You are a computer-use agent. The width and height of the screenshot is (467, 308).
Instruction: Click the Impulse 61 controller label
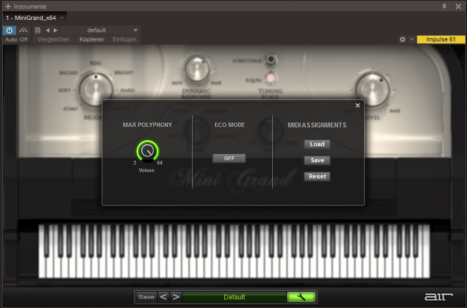[x=441, y=39]
